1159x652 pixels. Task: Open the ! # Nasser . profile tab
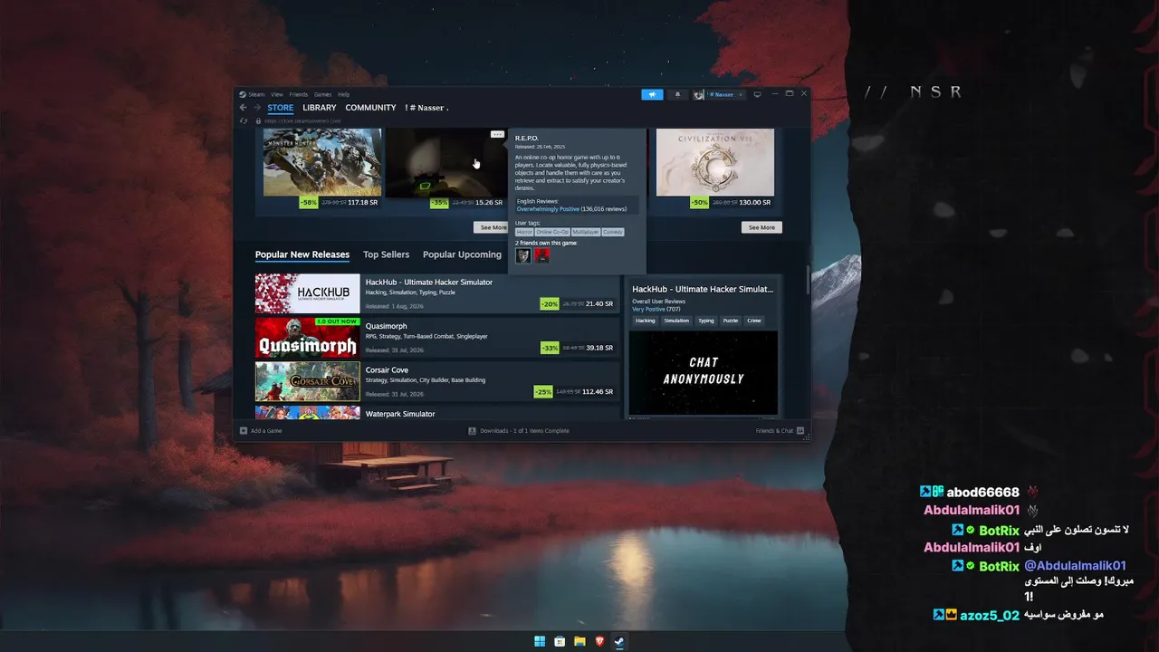[426, 108]
